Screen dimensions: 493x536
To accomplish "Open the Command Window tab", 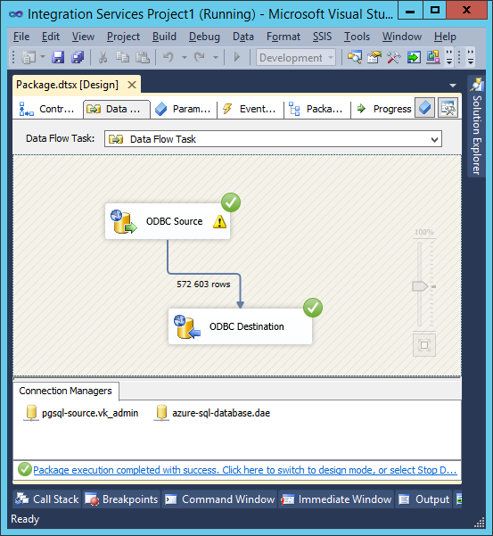I will point(219,499).
